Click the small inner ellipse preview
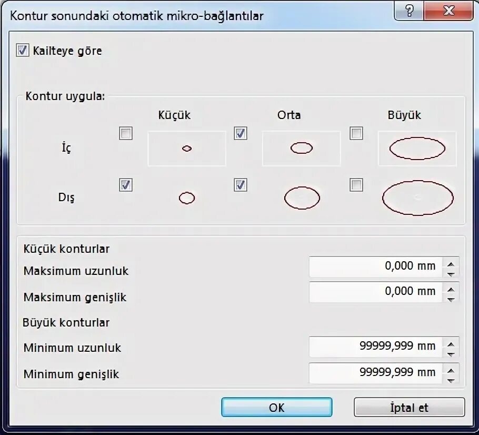Viewport: 479px width, 435px height. [x=187, y=149]
